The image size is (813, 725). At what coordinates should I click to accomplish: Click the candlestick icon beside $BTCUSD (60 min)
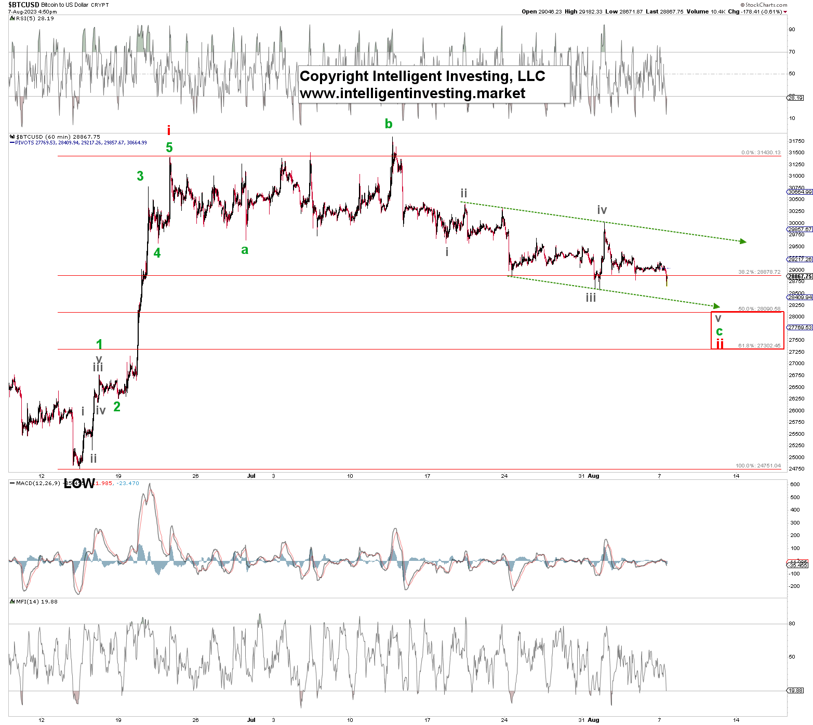12,137
